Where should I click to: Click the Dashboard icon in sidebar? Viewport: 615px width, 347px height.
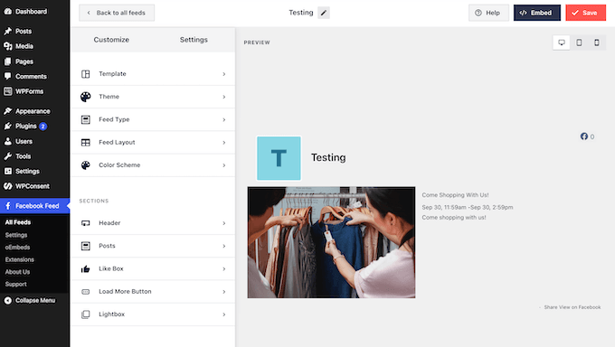coord(8,12)
